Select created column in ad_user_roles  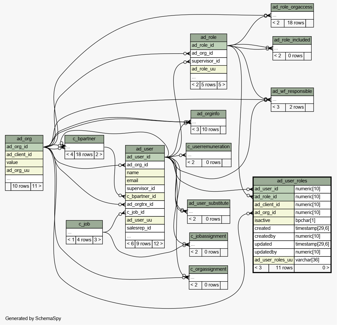(x=274, y=229)
